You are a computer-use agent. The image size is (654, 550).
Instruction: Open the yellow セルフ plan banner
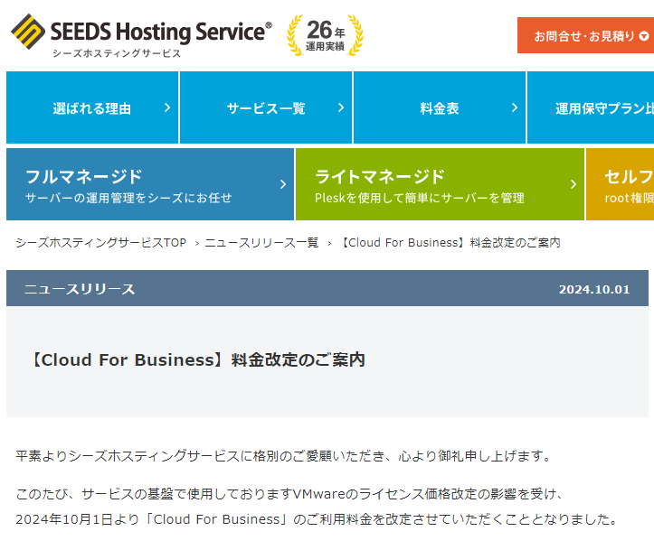[x=621, y=184]
